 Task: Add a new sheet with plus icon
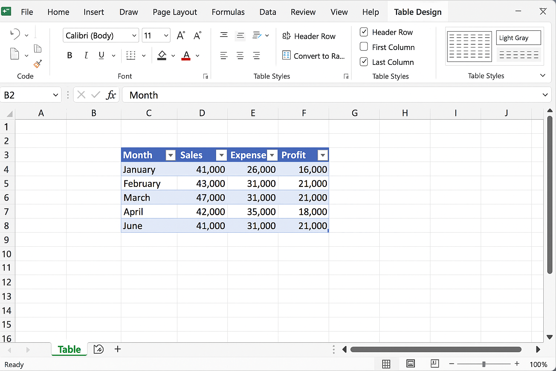[x=118, y=349]
